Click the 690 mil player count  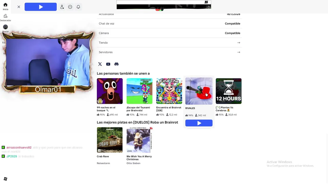112,115
